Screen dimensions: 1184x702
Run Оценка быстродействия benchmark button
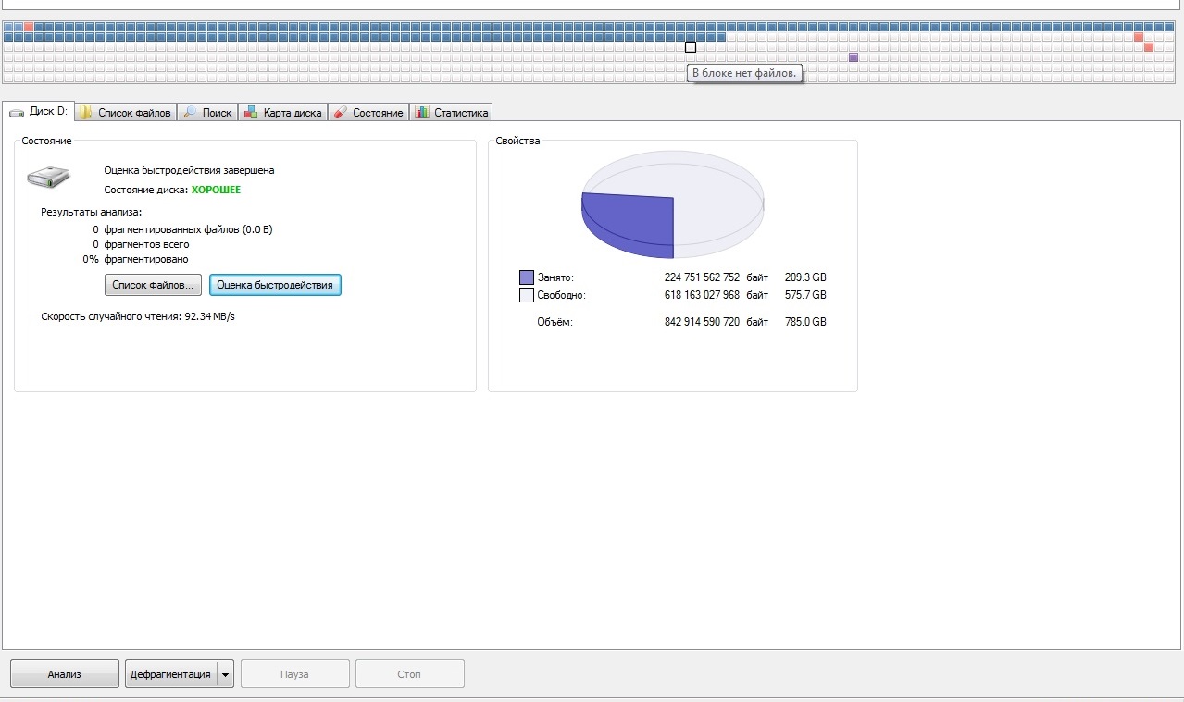point(275,285)
